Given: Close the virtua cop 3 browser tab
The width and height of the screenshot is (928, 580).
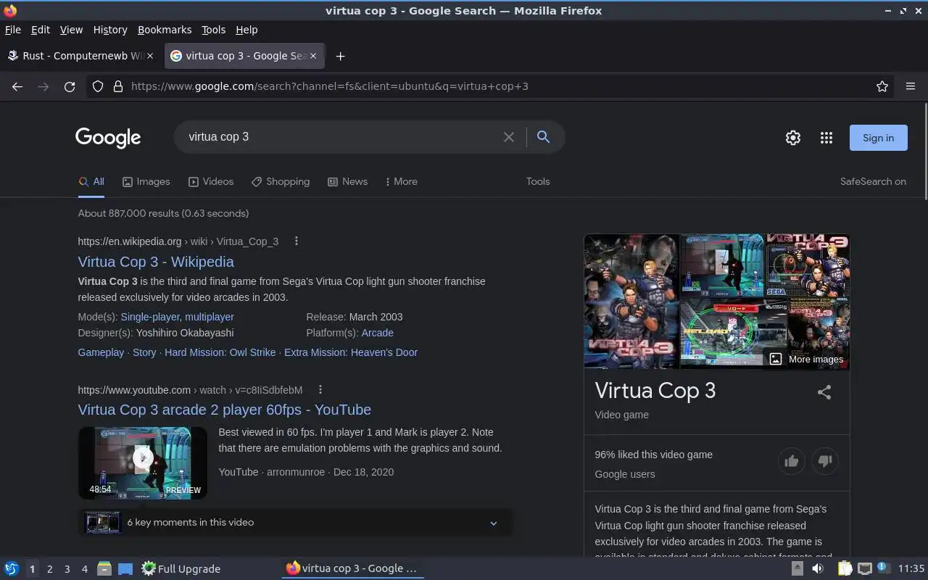Looking at the screenshot, I should (313, 56).
